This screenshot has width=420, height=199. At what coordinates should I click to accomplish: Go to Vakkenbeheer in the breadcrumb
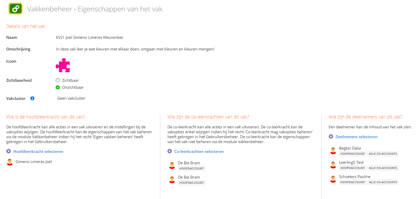pyautogui.click(x=49, y=9)
